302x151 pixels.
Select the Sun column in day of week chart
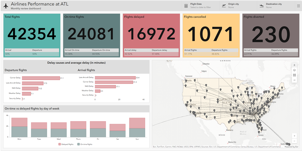point(137,127)
